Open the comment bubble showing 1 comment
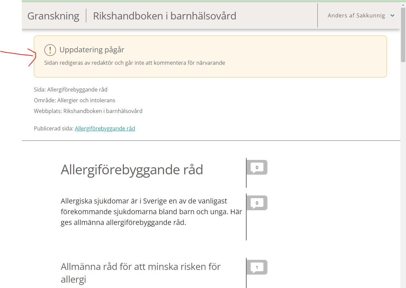This screenshot has width=406, height=288. pyautogui.click(x=257, y=267)
